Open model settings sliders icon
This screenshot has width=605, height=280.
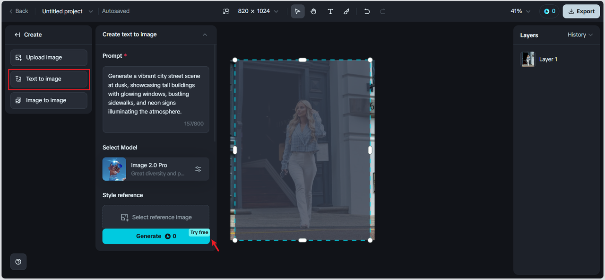(198, 169)
